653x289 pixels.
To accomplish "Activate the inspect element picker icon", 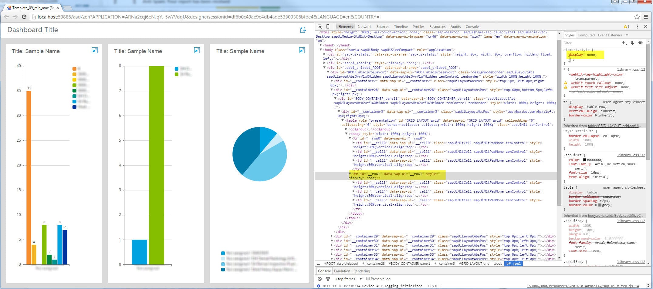I will click(320, 27).
